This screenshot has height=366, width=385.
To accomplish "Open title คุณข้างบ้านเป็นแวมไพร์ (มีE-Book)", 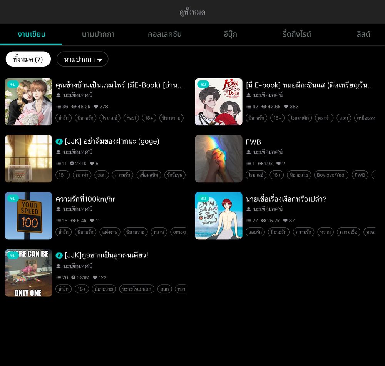I will (x=119, y=85).
